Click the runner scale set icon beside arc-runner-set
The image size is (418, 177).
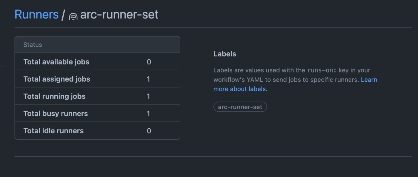tap(73, 16)
